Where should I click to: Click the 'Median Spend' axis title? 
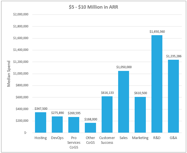pyautogui.click(x=9, y=74)
